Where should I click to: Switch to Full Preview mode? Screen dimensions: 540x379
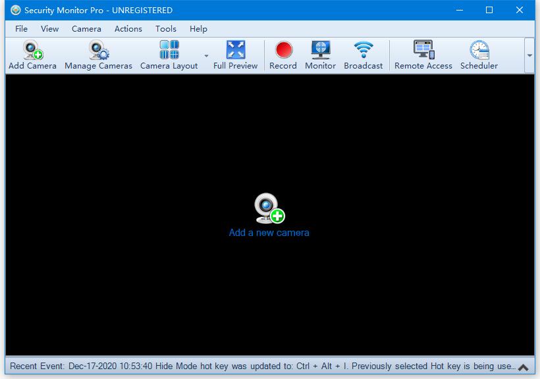236,55
